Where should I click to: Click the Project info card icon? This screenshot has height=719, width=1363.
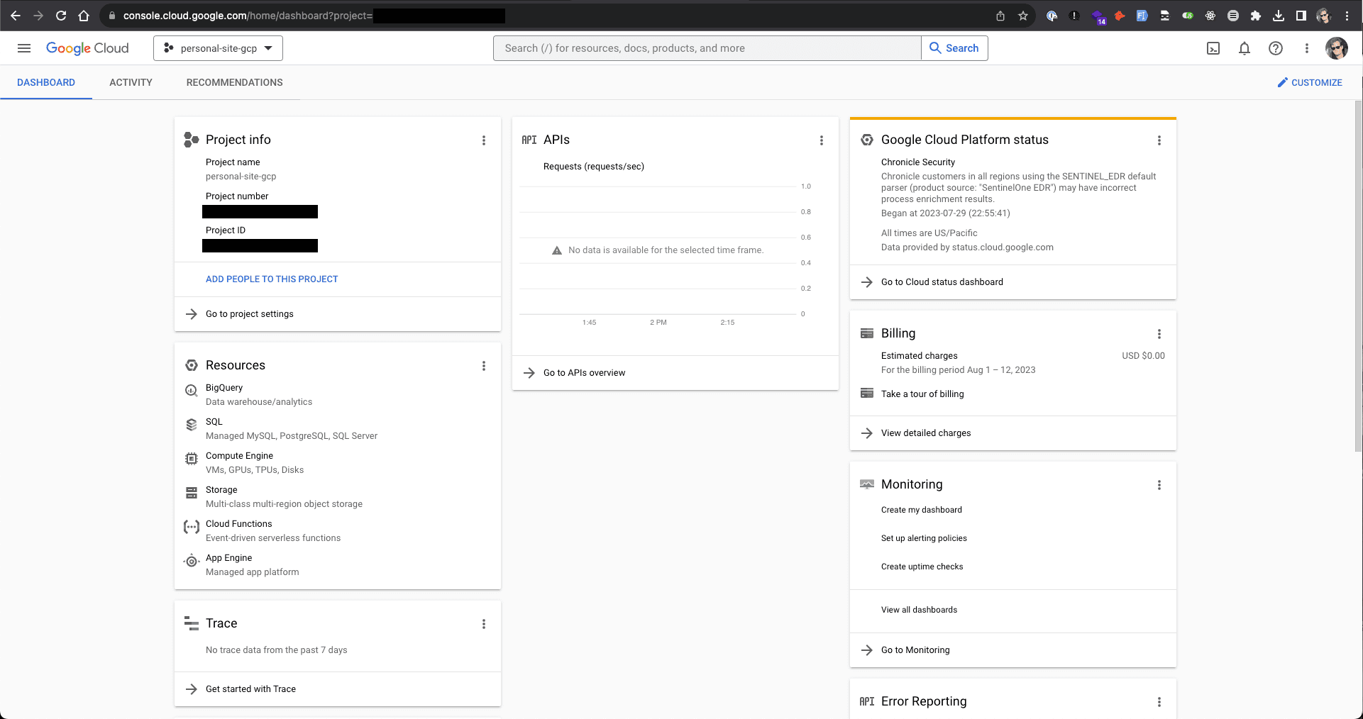(x=192, y=140)
